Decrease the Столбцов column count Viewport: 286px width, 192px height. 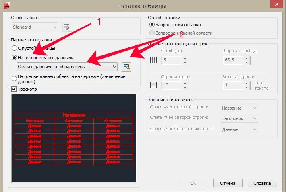coord(185,62)
